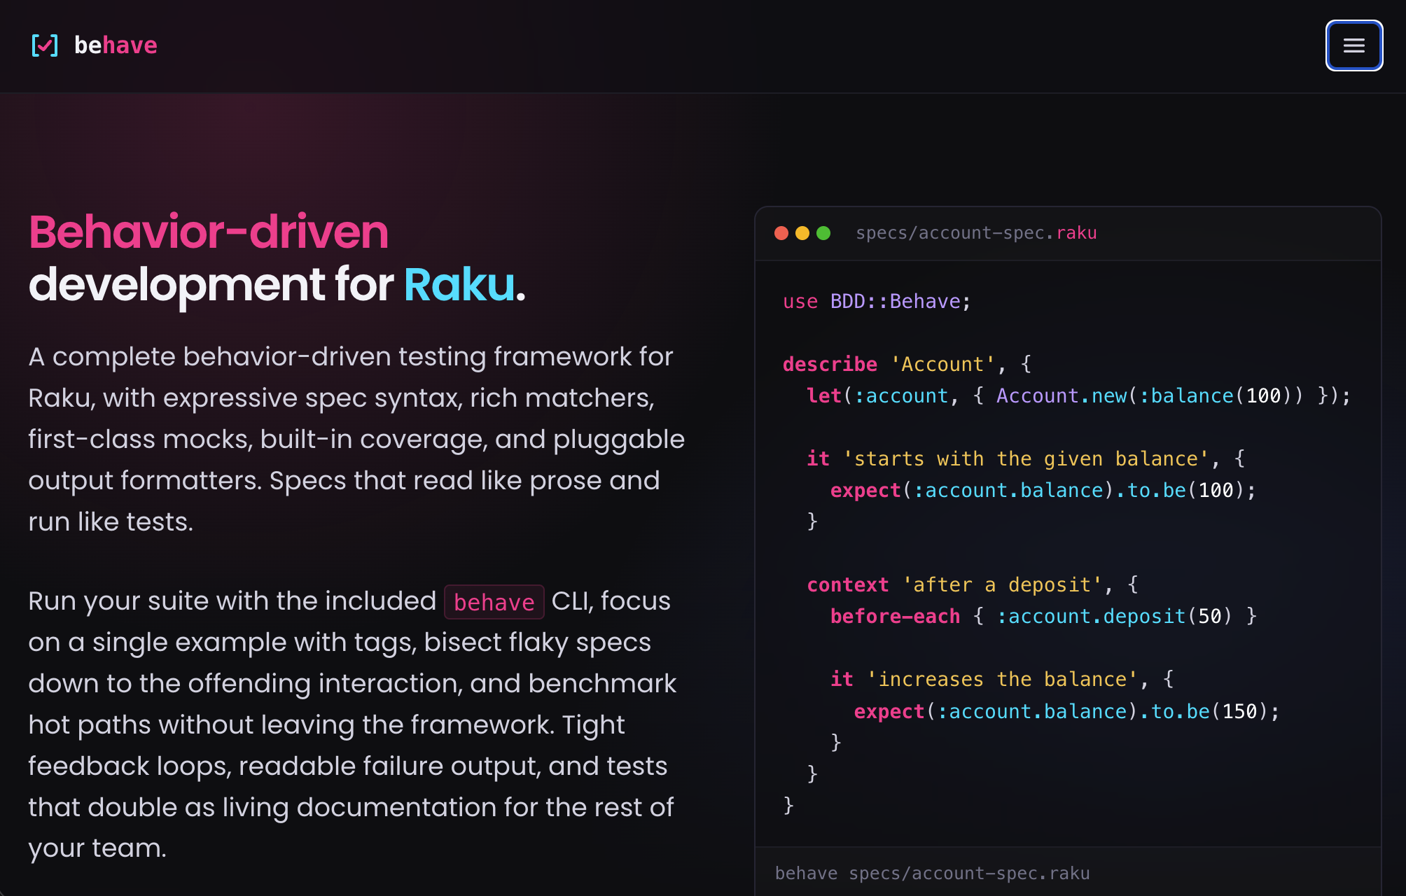Image resolution: width=1406 pixels, height=896 pixels.
Task: Click the expect to.be(150) code line
Action: tap(1067, 712)
